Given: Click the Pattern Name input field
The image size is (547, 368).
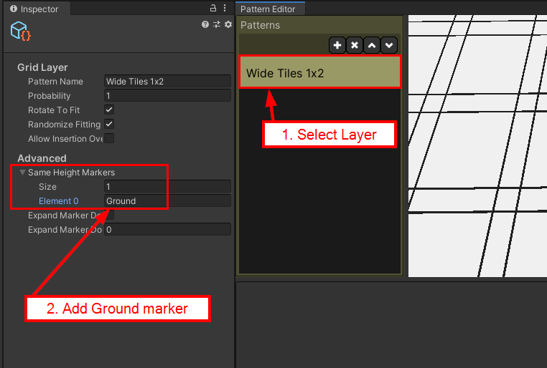Looking at the screenshot, I should click(167, 82).
